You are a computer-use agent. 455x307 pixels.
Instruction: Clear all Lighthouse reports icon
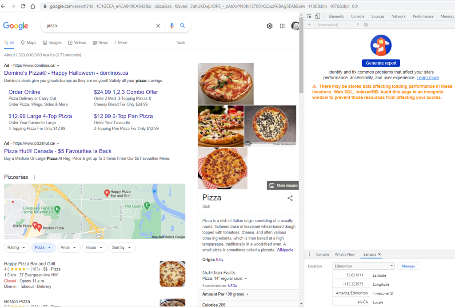click(x=366, y=24)
